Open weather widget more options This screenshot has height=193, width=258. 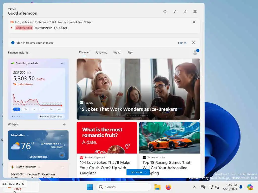pyautogui.click(x=62, y=135)
